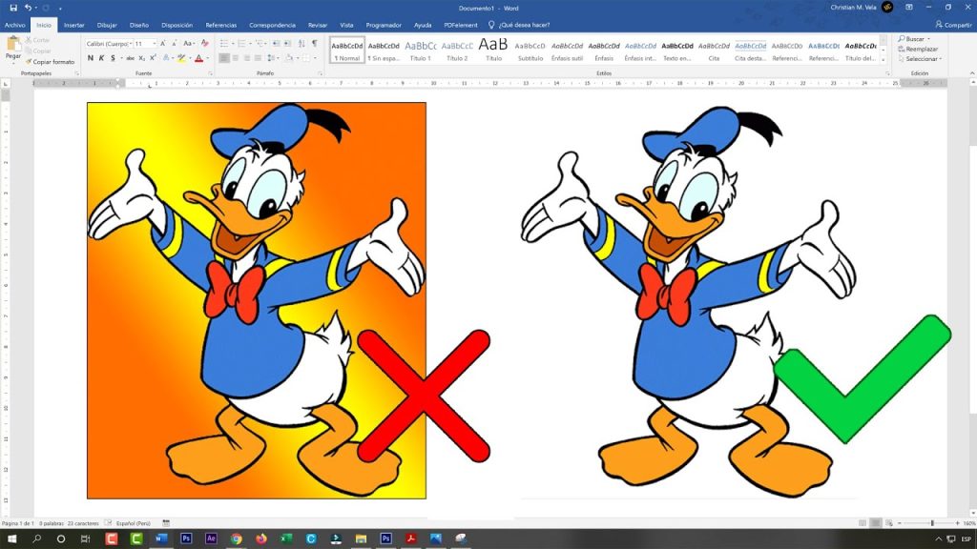Toggle the paragraph marks (¶) display
Screen dimensions: 977x549
coord(315,42)
